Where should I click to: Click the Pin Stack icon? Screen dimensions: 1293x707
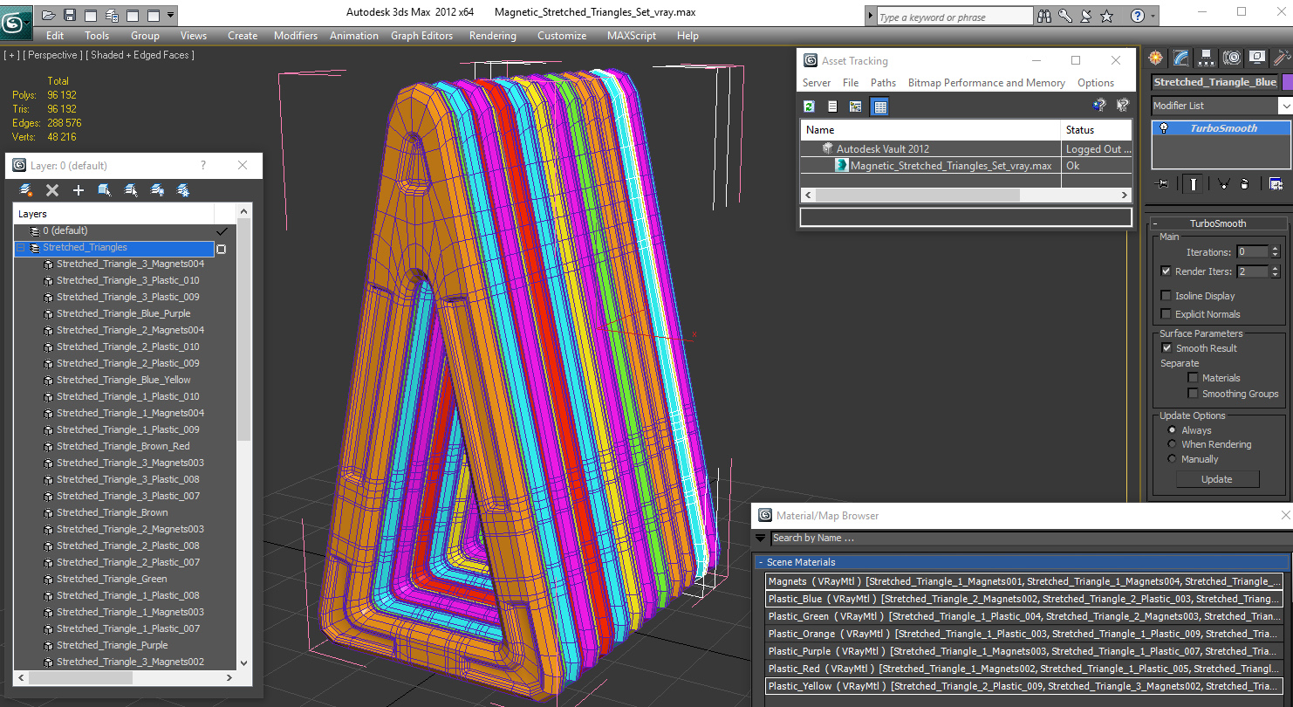pos(1161,183)
